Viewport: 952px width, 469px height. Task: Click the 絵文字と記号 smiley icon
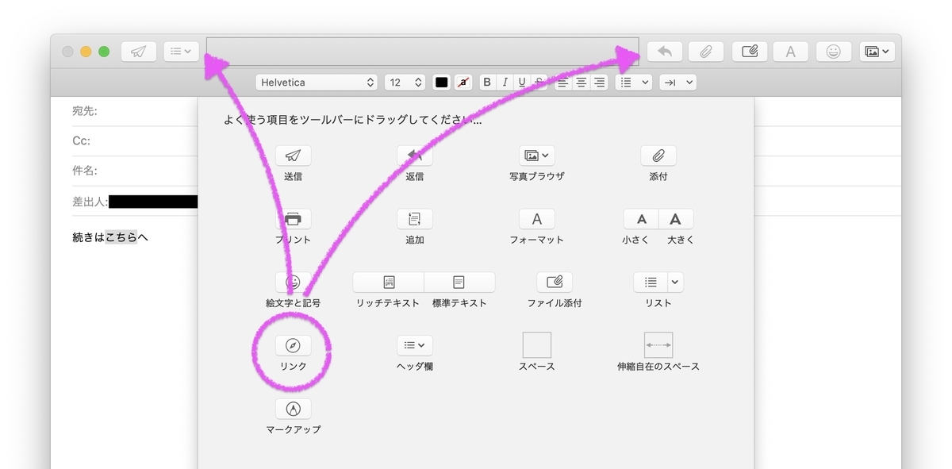(293, 281)
